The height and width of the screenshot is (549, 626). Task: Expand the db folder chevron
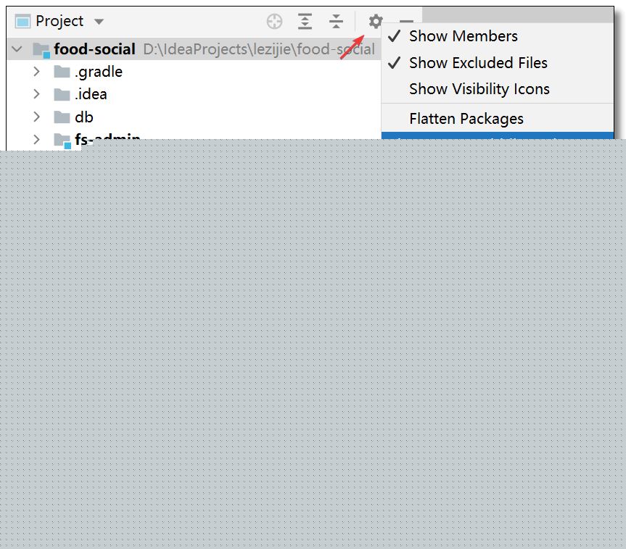pos(36,117)
